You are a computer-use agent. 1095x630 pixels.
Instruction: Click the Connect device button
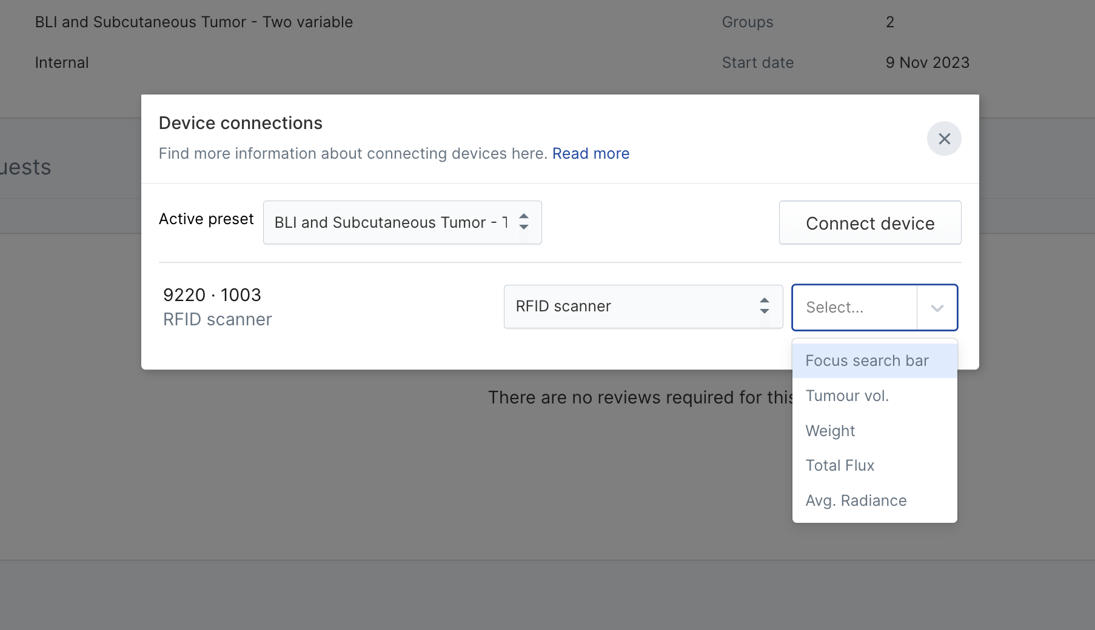tap(870, 222)
